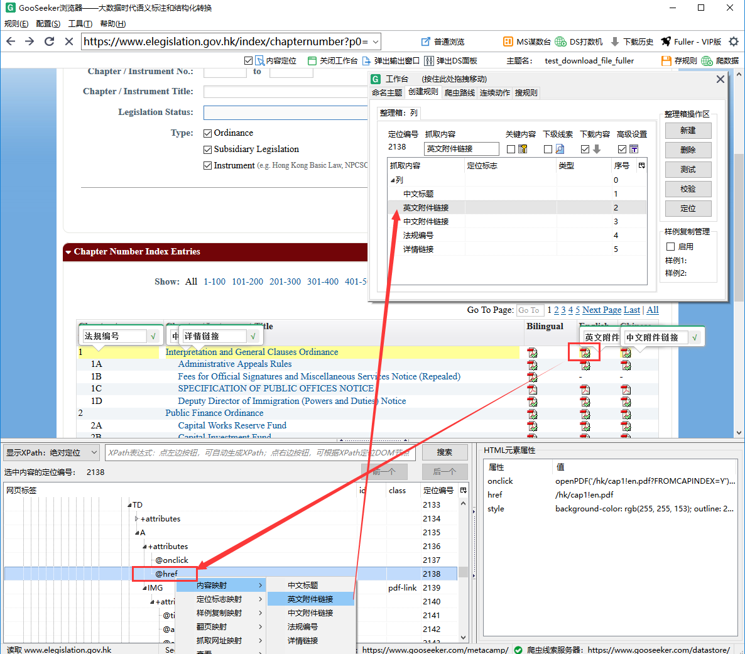The height and width of the screenshot is (654, 745).
Task: Click the 高级设置 advanced settings icon
Action: tap(634, 150)
